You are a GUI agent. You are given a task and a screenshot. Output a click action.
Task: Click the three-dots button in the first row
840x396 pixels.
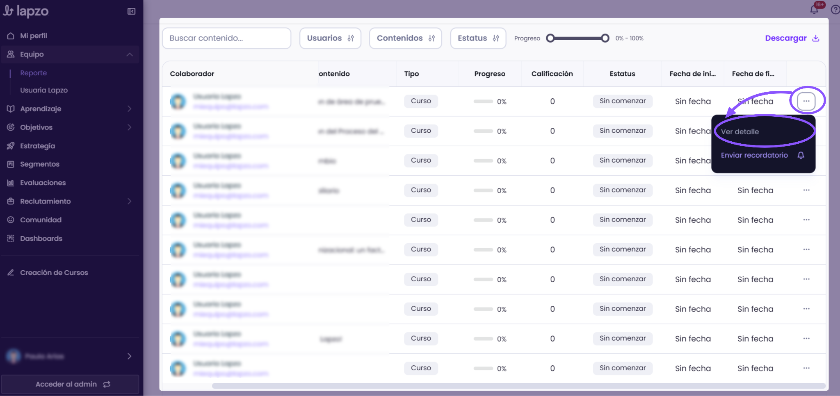[x=806, y=101]
